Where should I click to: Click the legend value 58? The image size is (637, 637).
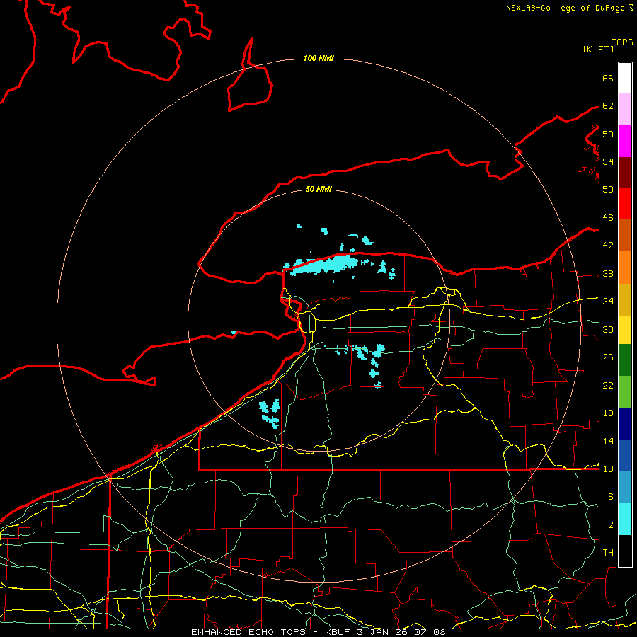pos(608,134)
